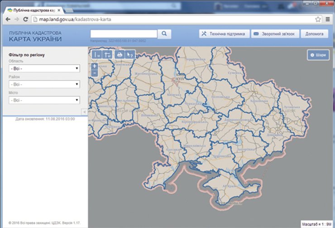Open the Допомога help button
Screen dimensions: 335x228
point(314,34)
